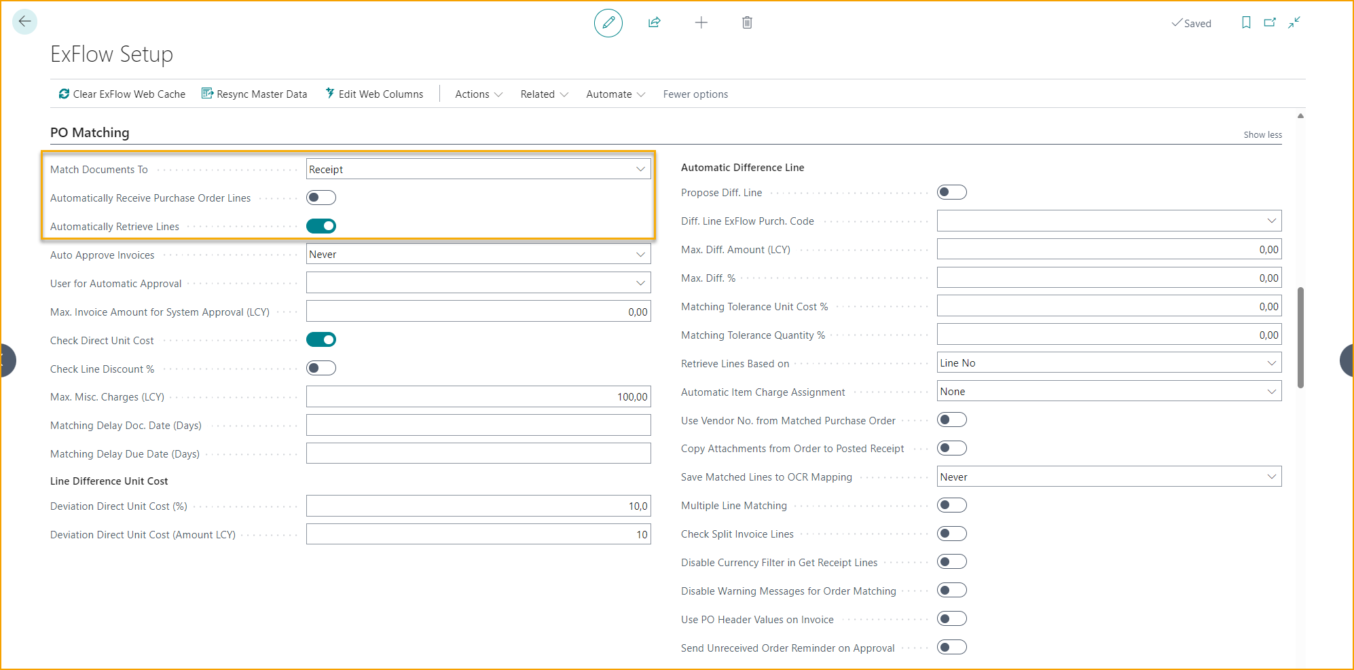Screen dimensions: 1354x670
Task: Open the Actions menu
Action: (479, 94)
